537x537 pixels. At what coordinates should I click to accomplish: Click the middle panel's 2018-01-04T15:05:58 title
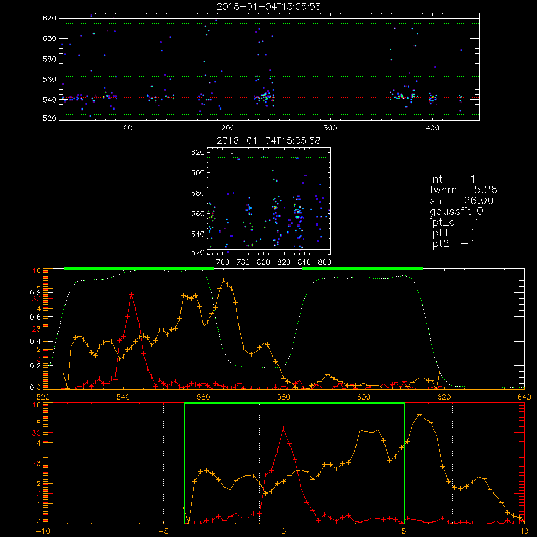pos(268,141)
